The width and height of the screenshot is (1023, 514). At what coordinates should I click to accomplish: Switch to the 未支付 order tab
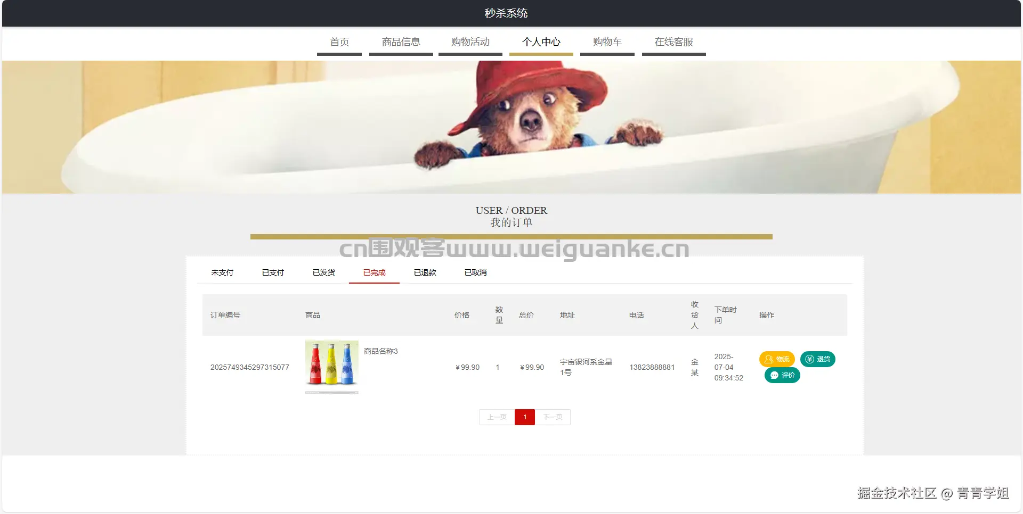tap(222, 272)
